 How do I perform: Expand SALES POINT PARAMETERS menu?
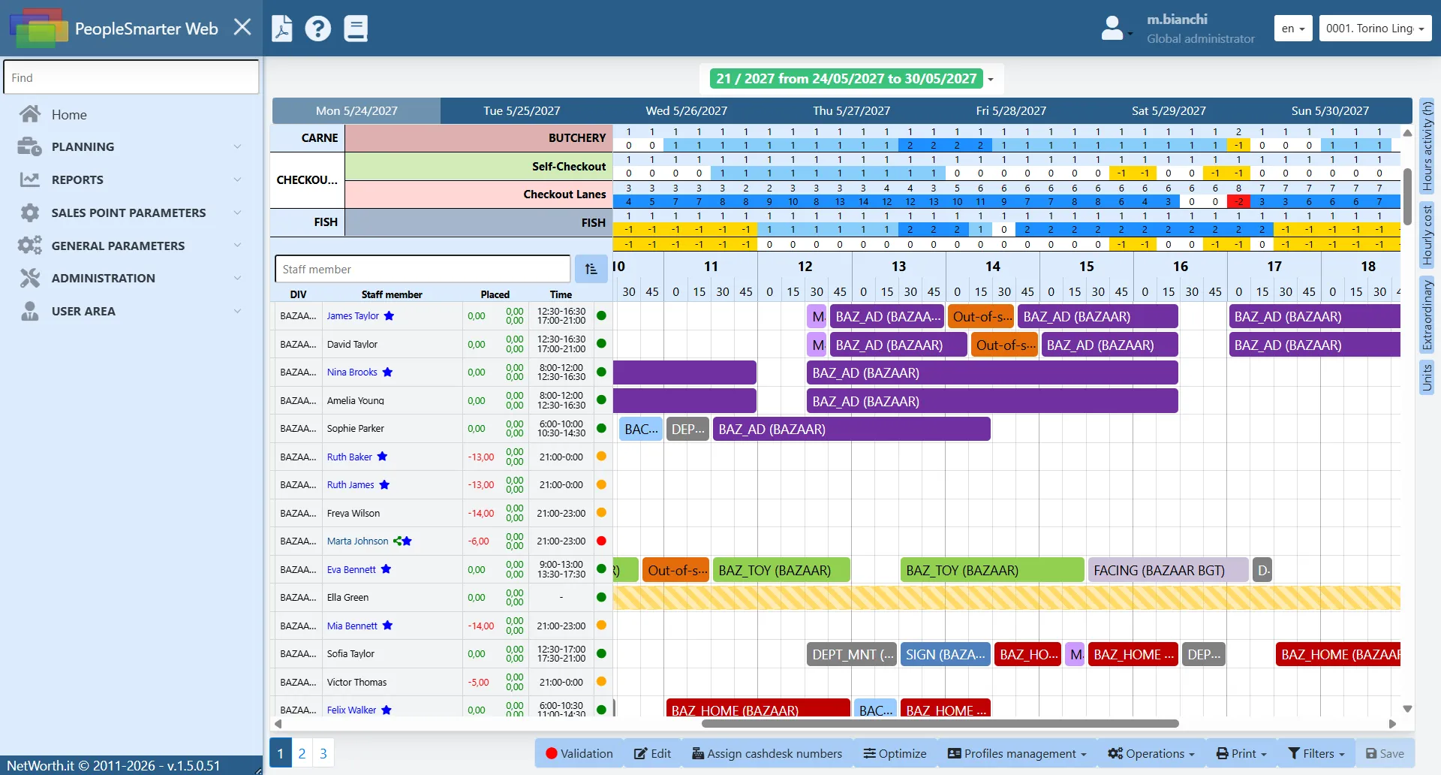click(x=131, y=213)
